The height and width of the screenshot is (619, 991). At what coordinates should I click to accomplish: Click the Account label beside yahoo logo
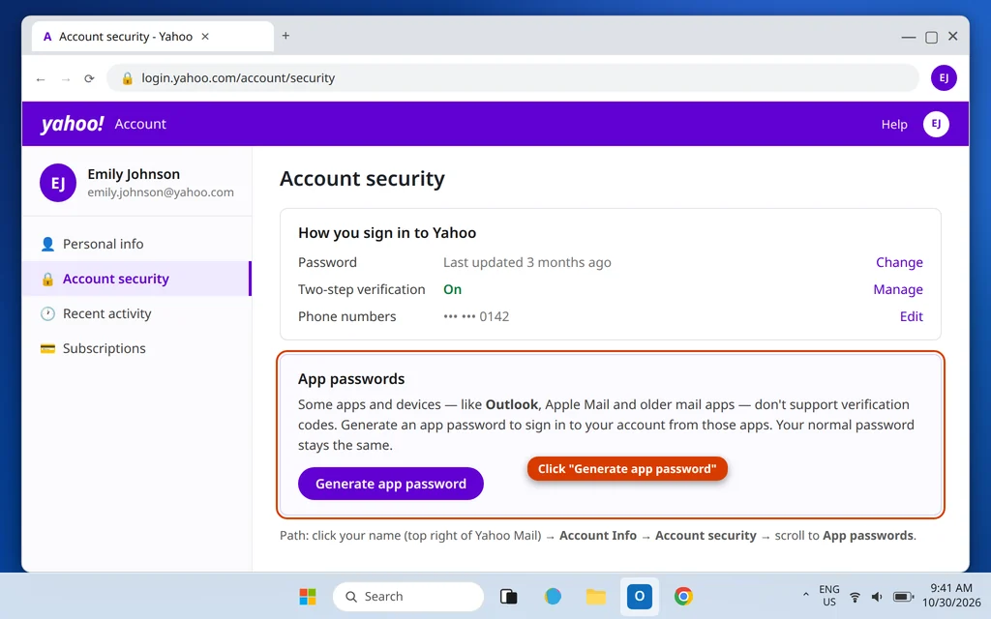click(140, 124)
